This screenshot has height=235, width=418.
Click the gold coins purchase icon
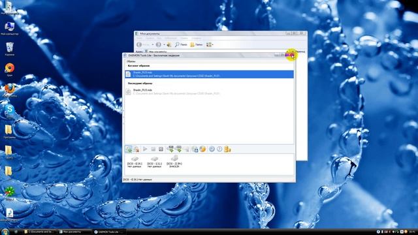227,149
